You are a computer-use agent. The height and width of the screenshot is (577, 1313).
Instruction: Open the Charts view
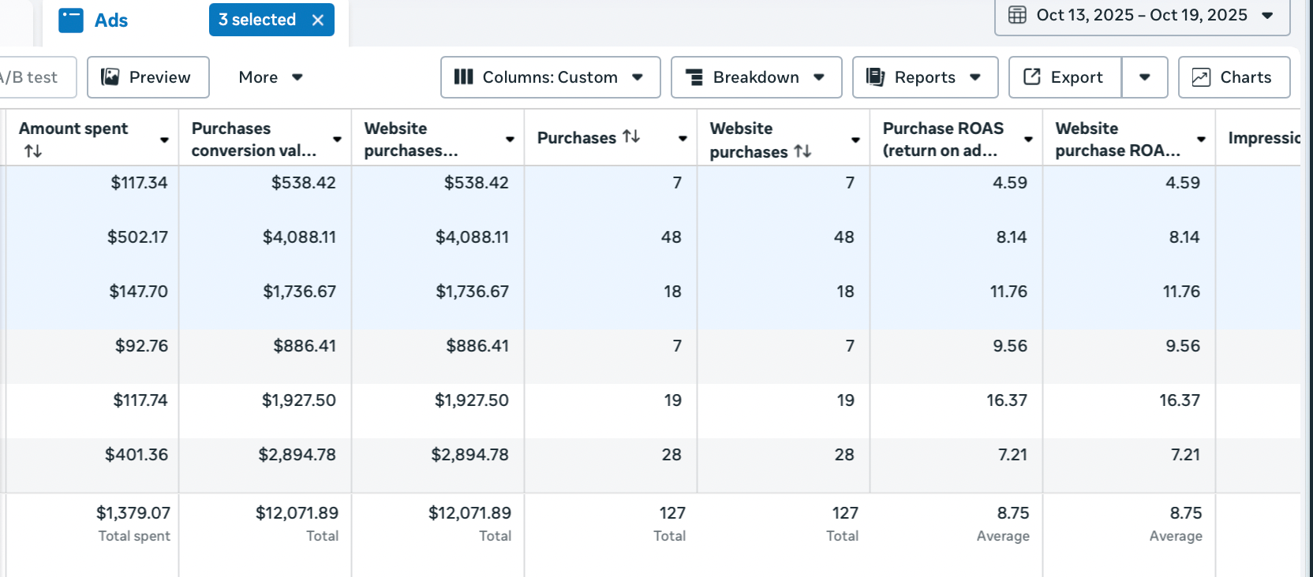tap(1234, 77)
